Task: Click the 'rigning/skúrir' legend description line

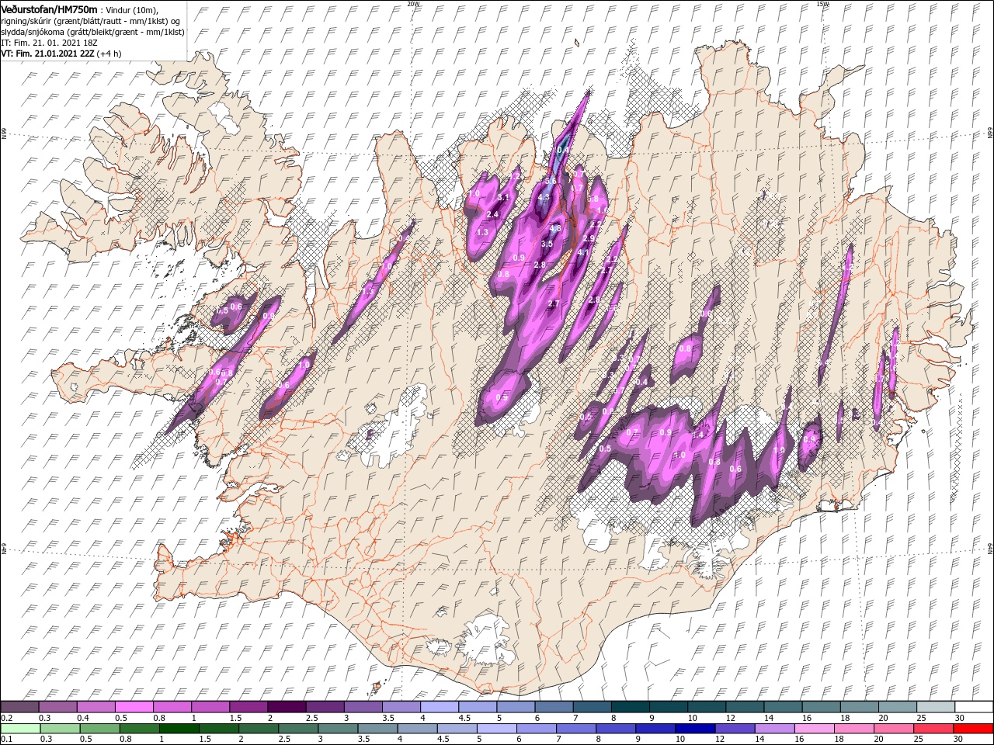Action: pos(92,21)
